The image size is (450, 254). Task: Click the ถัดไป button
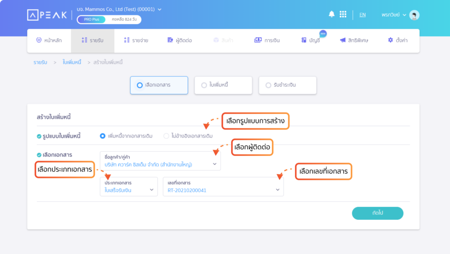[x=377, y=213]
